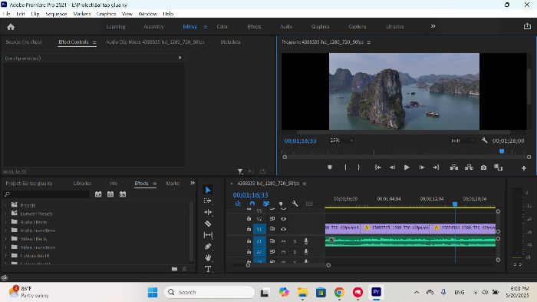537x302 pixels.
Task: Filter effects by YUV Effects badge
Action: (x=123, y=194)
